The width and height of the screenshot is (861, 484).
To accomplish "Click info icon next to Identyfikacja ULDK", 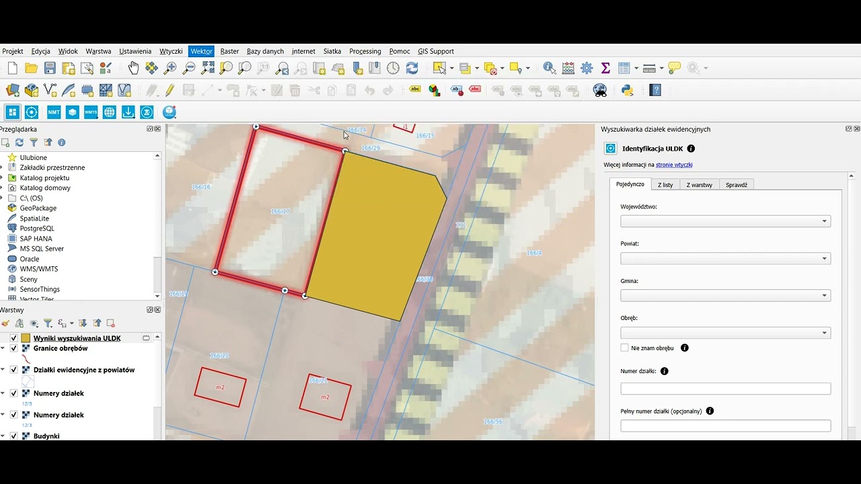I will 691,149.
